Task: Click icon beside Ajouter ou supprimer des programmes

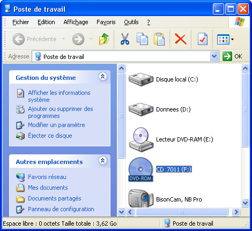Action: click(x=20, y=109)
